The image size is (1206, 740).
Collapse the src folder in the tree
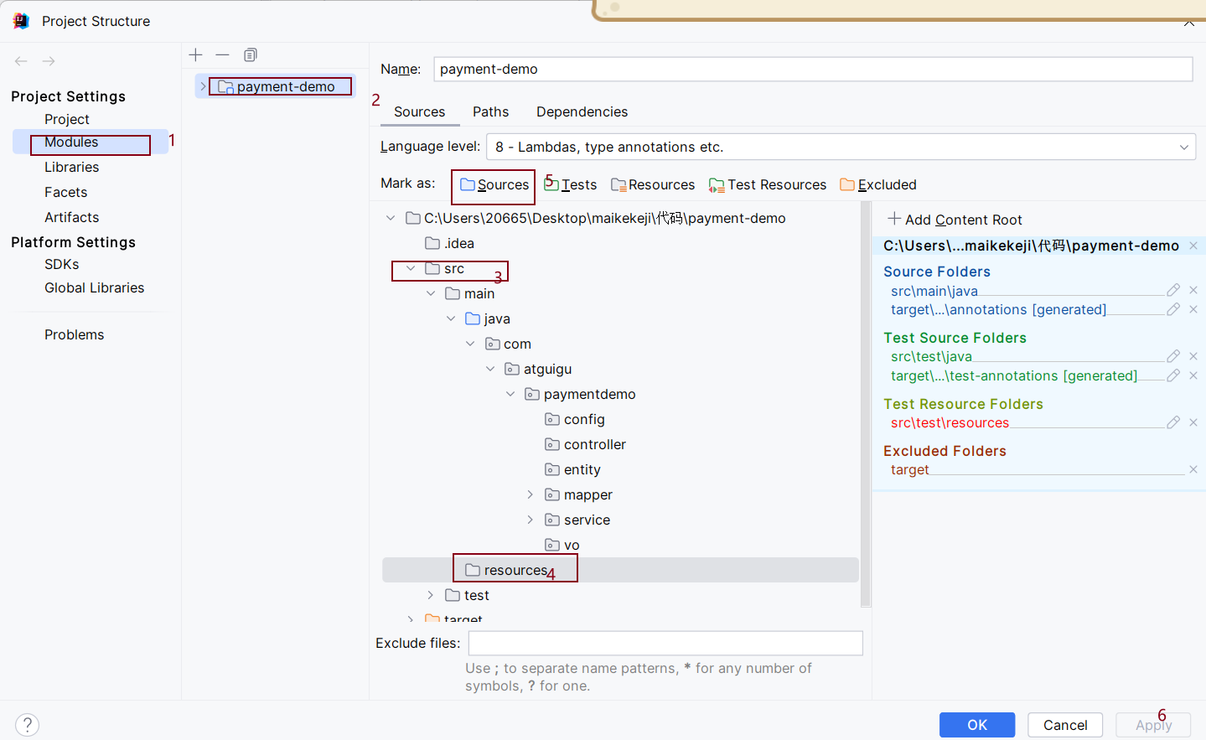click(410, 269)
